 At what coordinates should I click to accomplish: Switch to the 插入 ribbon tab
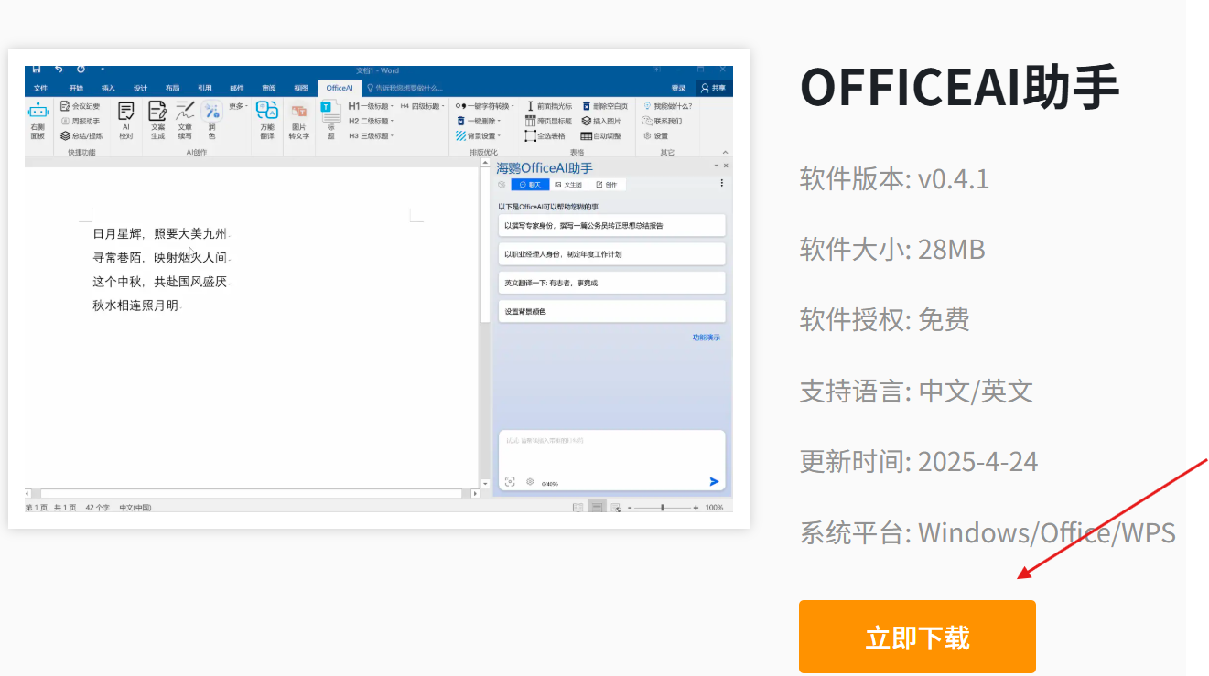click(x=108, y=88)
